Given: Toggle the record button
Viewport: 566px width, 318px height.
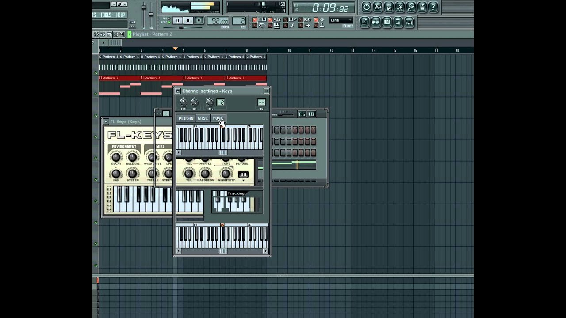Looking at the screenshot, I should pos(199,20).
